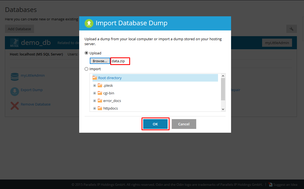
Task: Click the MS SQL icon beside demo_db
Action: (14, 42)
